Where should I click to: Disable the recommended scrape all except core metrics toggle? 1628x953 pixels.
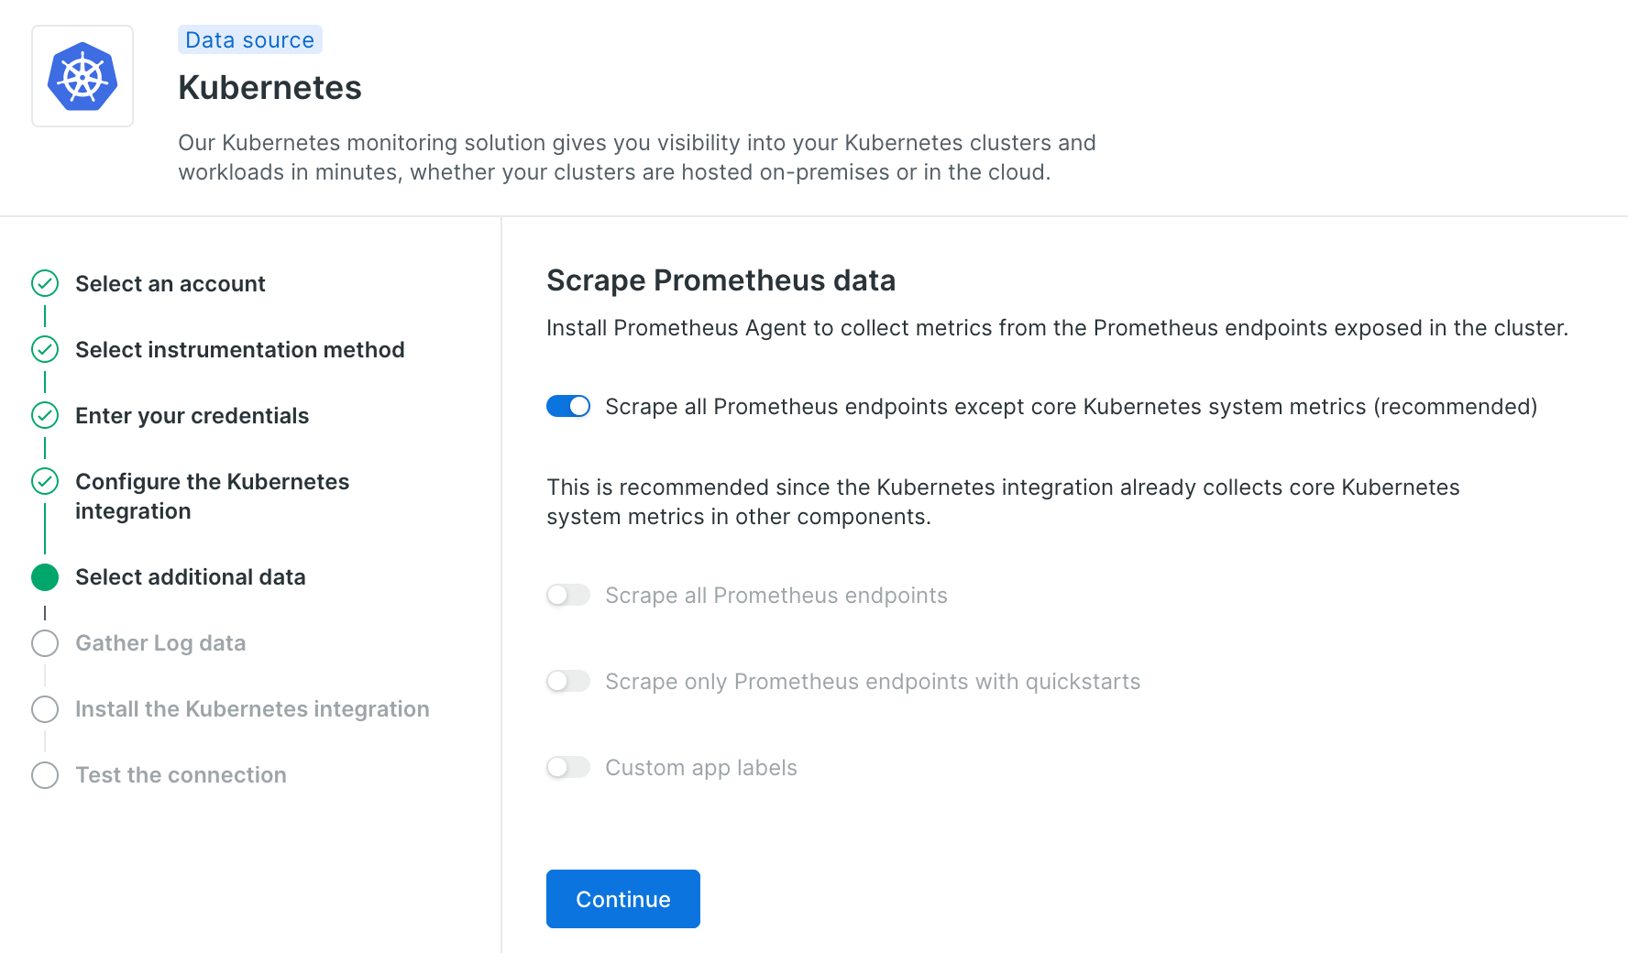click(x=568, y=406)
